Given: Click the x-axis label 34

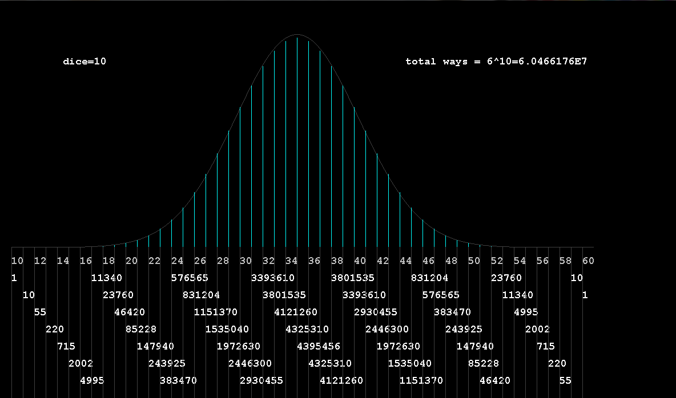Looking at the screenshot, I should coord(291,261).
